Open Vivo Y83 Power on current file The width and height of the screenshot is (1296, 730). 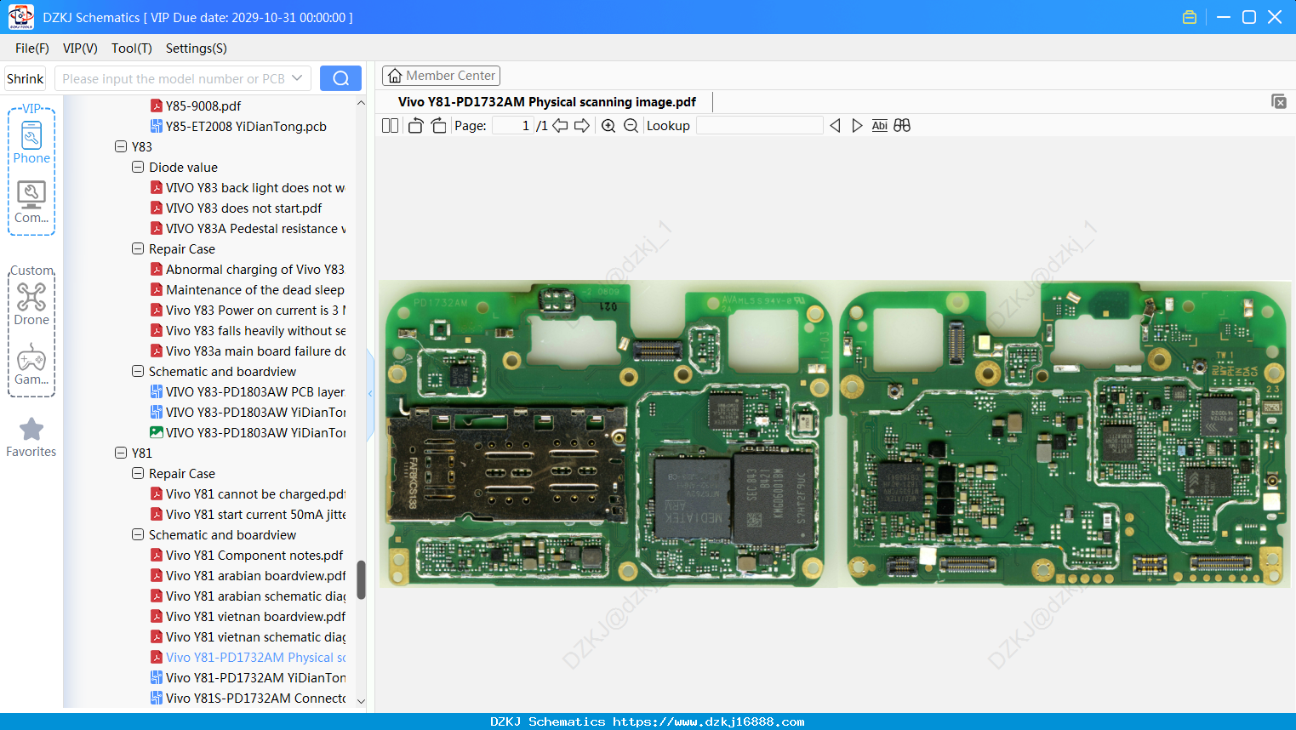point(248,310)
